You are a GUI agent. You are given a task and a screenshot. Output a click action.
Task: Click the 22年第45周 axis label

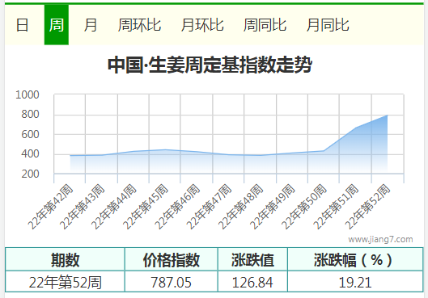coord(146,207)
